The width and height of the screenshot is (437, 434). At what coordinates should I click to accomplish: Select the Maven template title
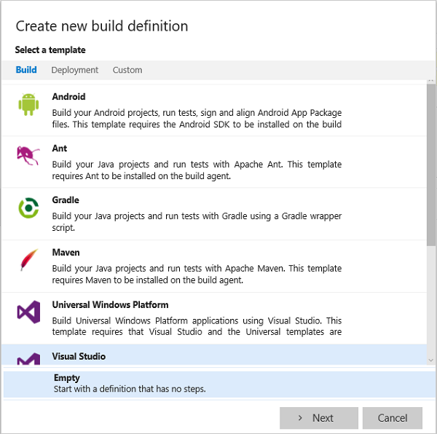(67, 253)
